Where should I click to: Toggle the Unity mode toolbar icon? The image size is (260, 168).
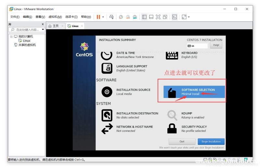(x=165, y=17)
